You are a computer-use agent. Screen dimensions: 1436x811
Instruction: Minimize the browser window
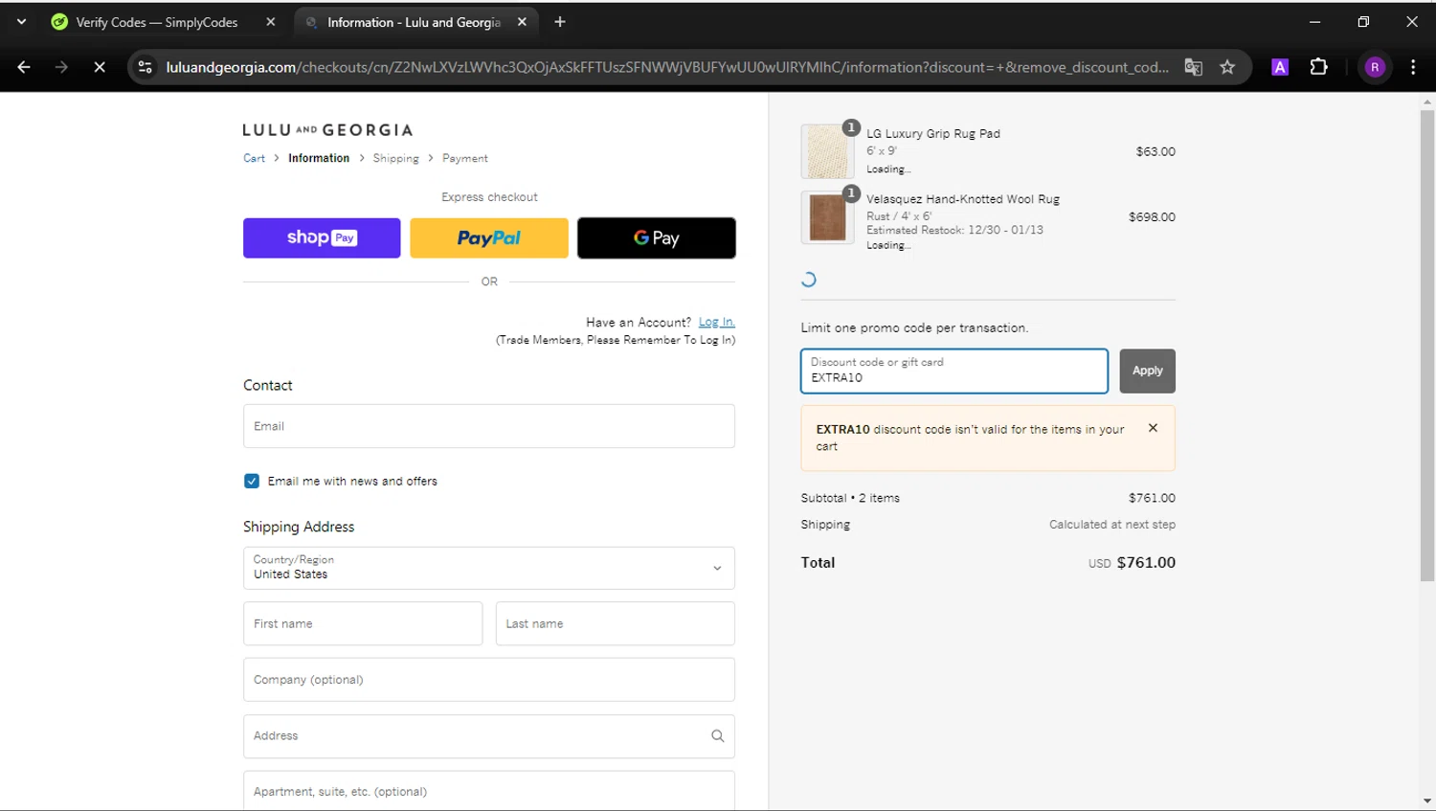tap(1314, 21)
